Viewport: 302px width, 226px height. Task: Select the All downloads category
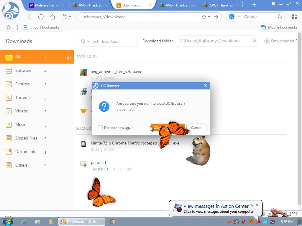[37, 57]
